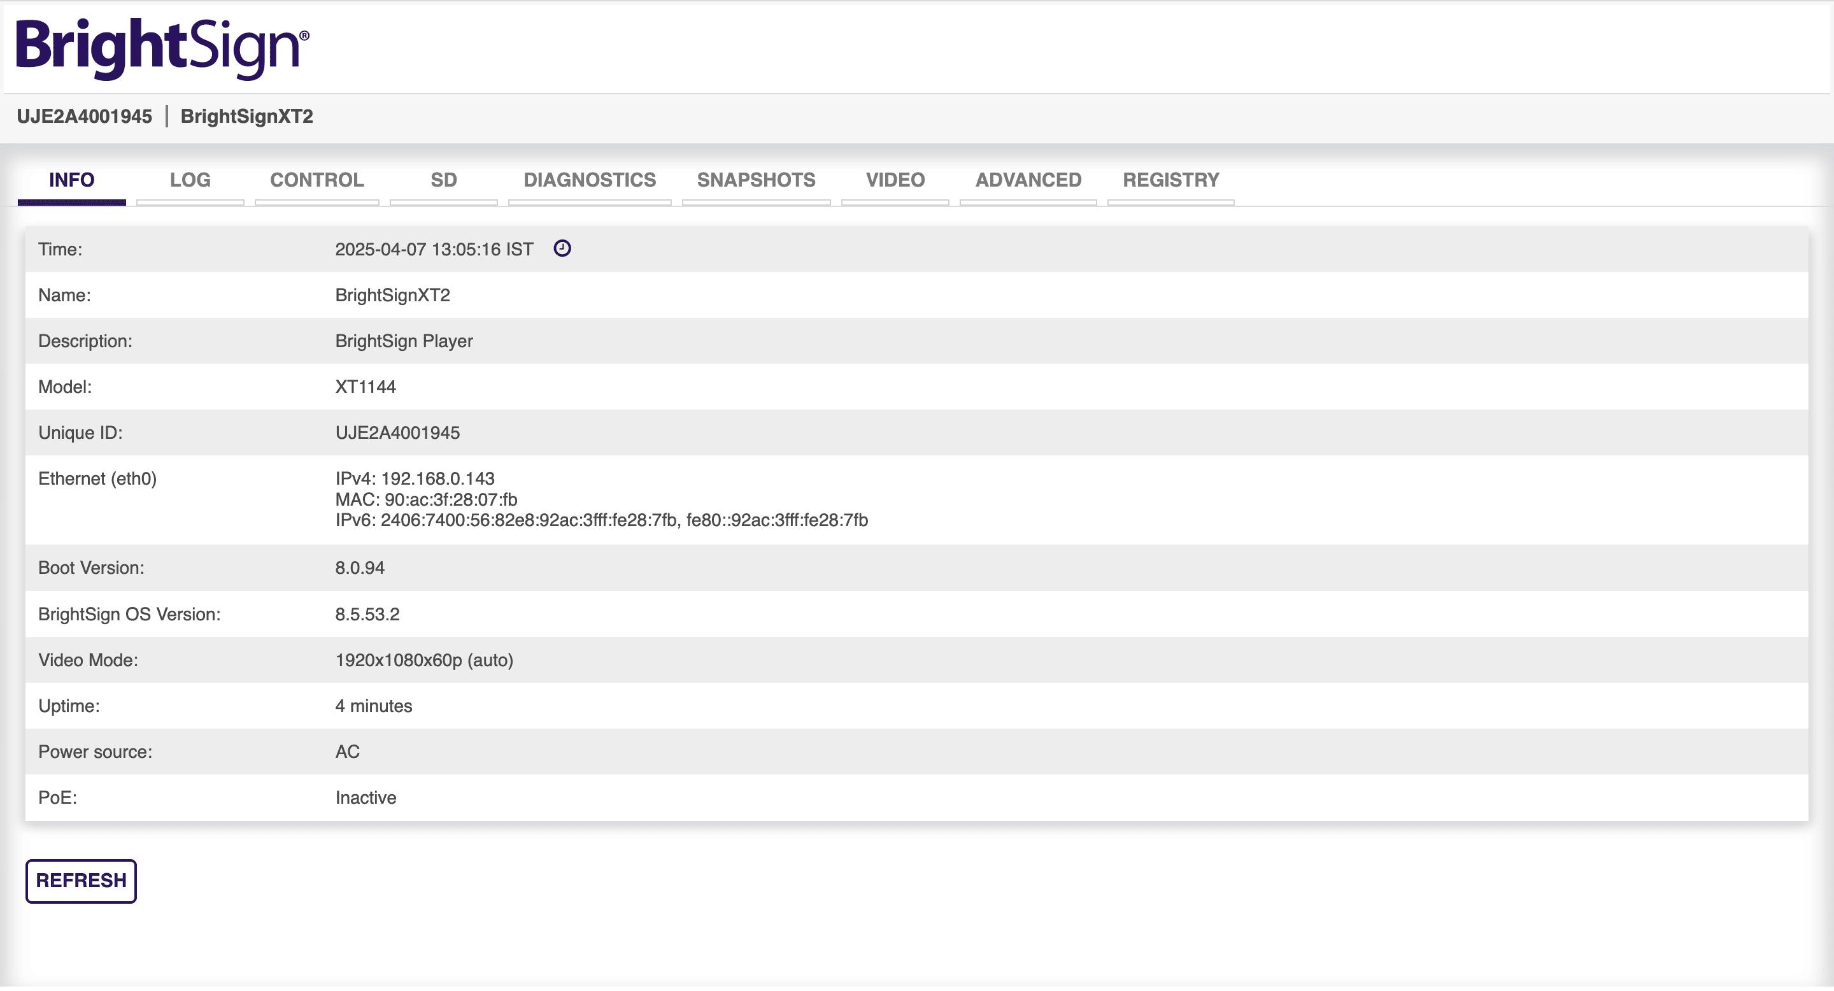Click the Uptime value 4 minutes
The image size is (1834, 991).
click(x=374, y=706)
